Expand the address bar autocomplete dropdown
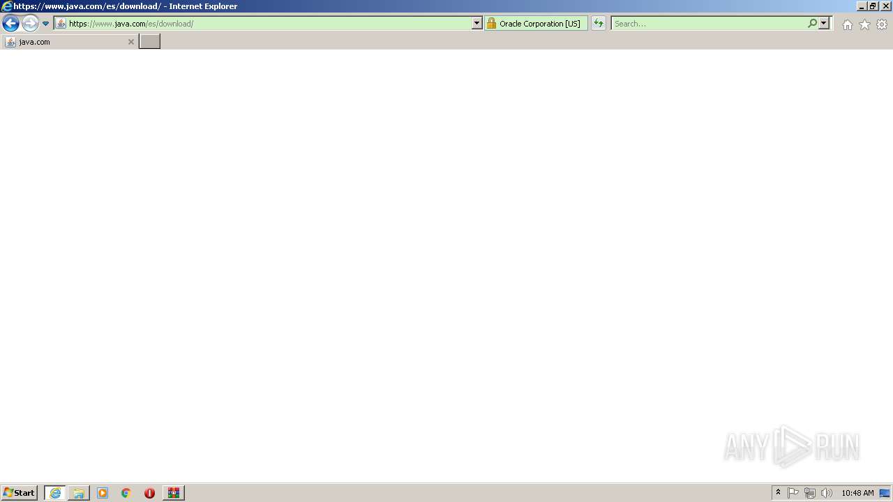This screenshot has height=502, width=893. coord(477,24)
